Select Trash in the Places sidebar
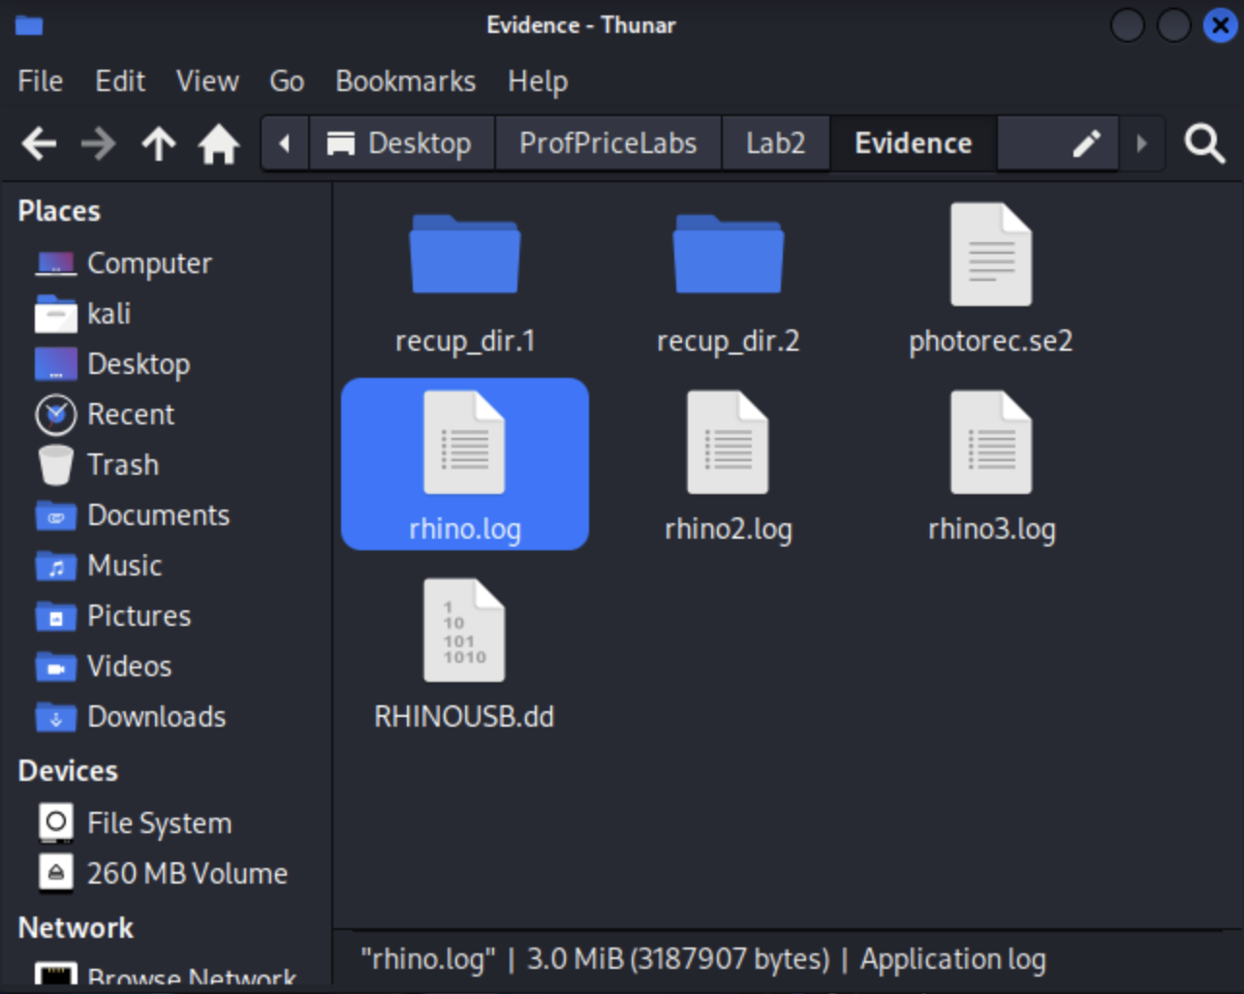Viewport: 1244px width, 994px height. coord(122,465)
